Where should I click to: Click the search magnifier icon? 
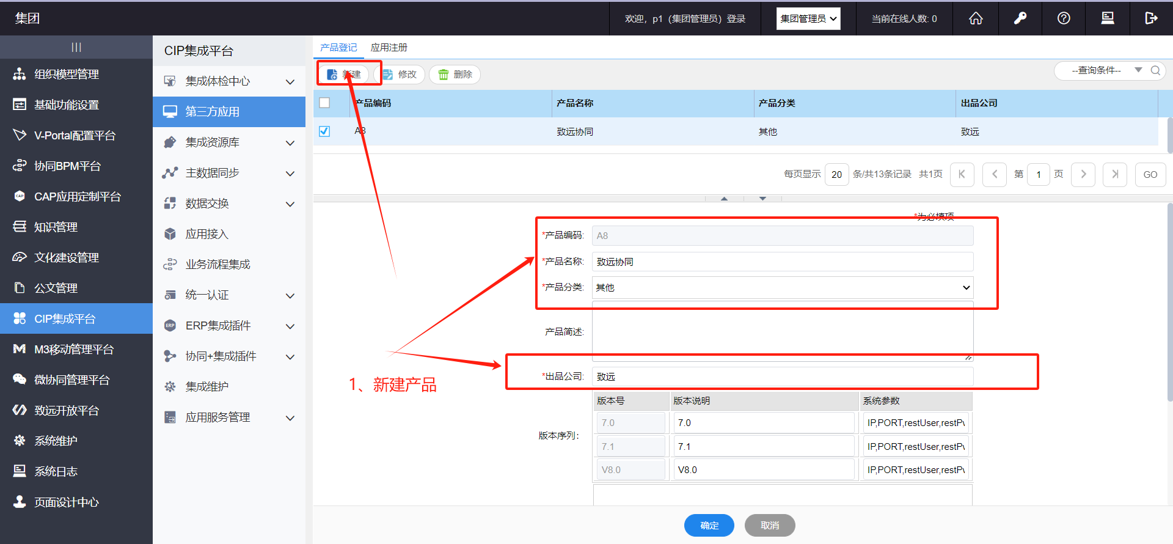click(x=1155, y=70)
